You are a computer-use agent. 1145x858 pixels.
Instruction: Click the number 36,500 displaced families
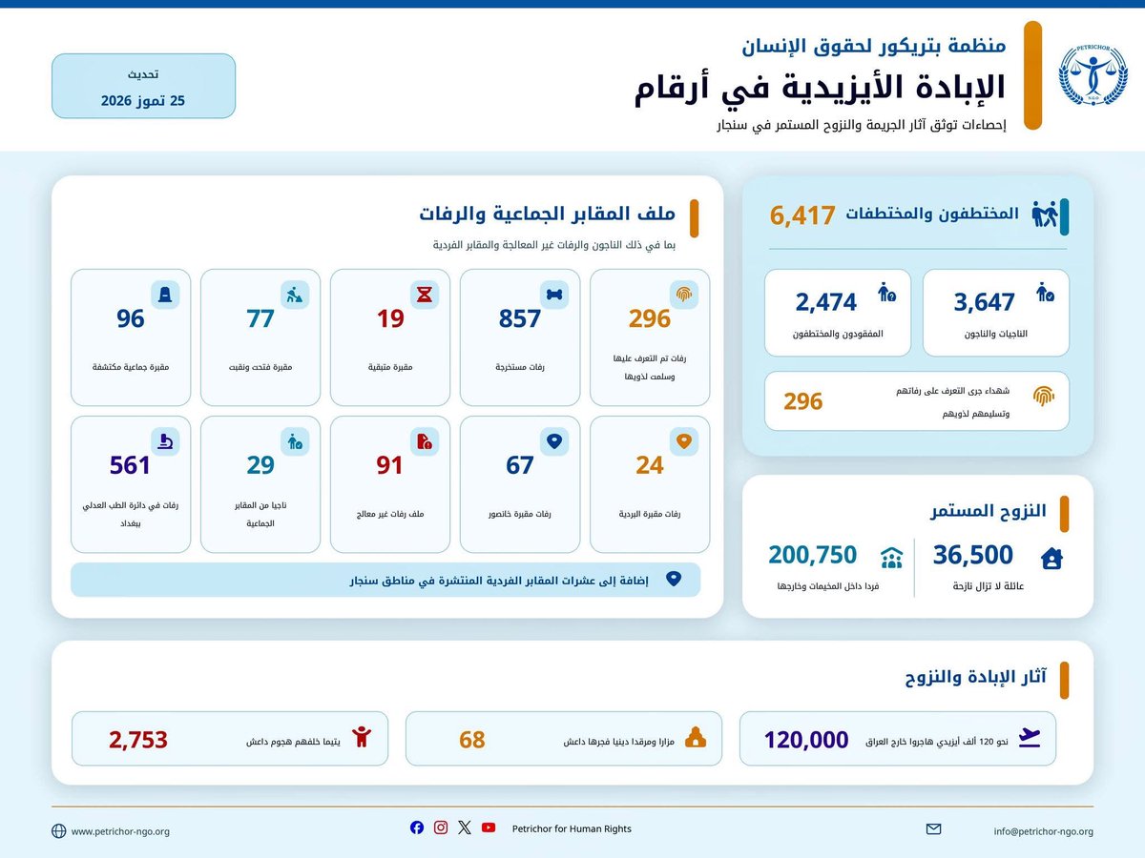pos(973,554)
